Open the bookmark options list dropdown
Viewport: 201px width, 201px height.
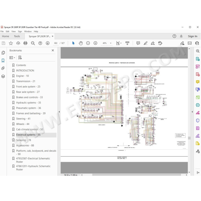point(12,58)
